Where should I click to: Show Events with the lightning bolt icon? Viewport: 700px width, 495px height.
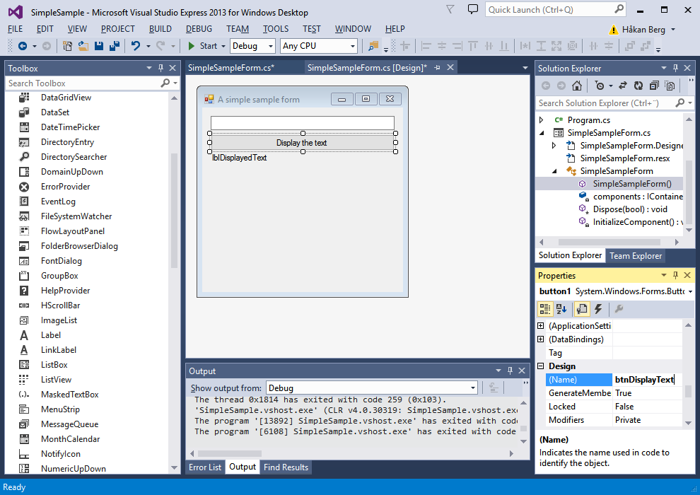[x=598, y=308]
